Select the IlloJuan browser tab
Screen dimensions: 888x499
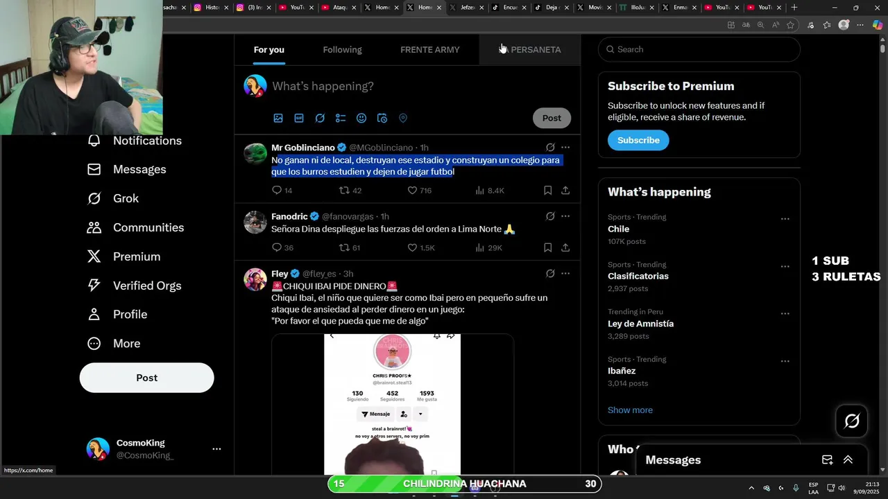pyautogui.click(x=637, y=8)
